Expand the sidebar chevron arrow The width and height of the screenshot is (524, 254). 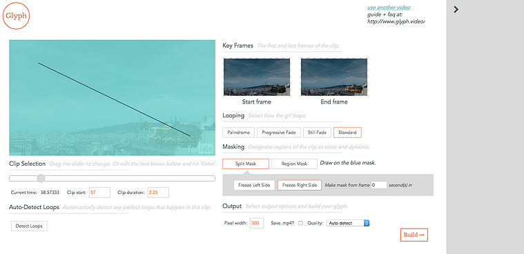click(456, 10)
